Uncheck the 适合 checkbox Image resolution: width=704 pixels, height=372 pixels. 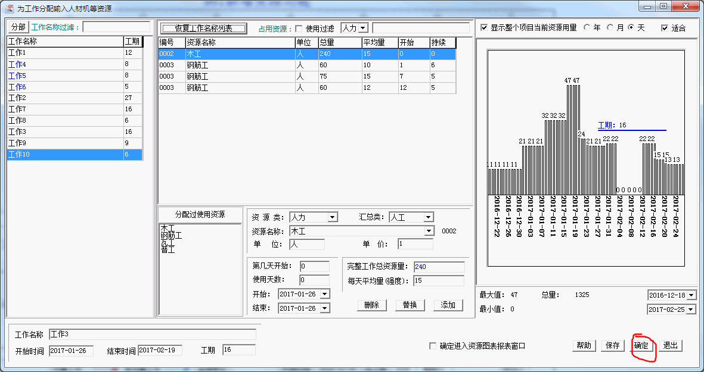coord(665,28)
